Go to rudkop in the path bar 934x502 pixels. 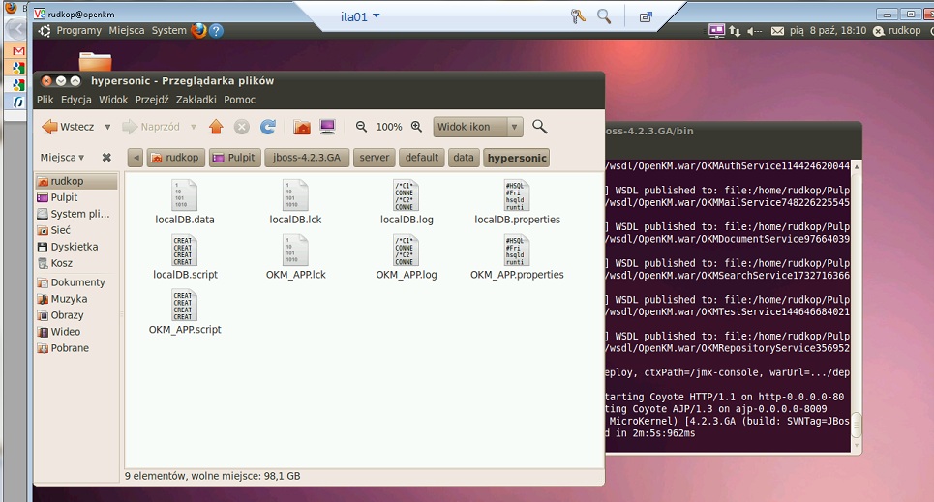pyautogui.click(x=176, y=158)
